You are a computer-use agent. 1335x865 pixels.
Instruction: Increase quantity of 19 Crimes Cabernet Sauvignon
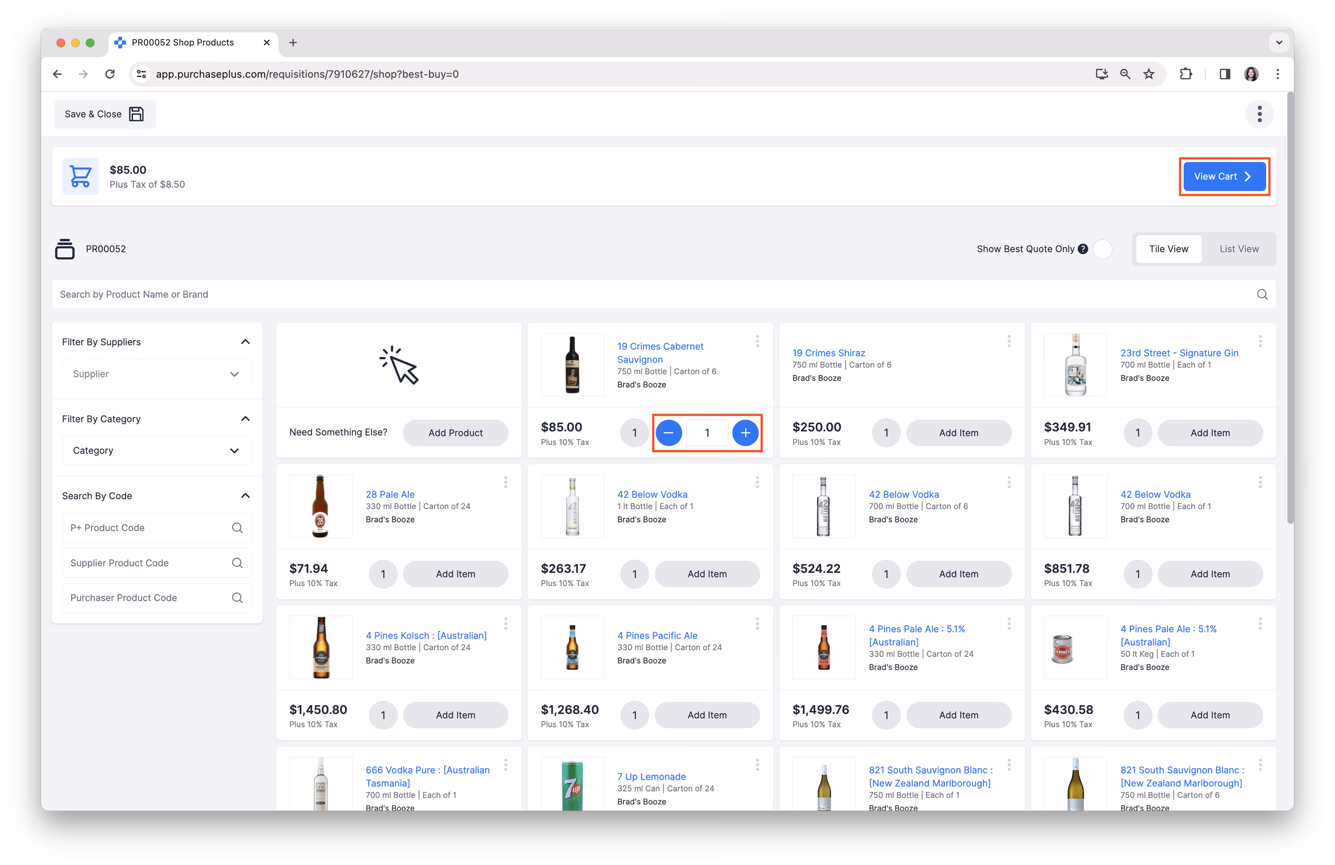coord(745,432)
